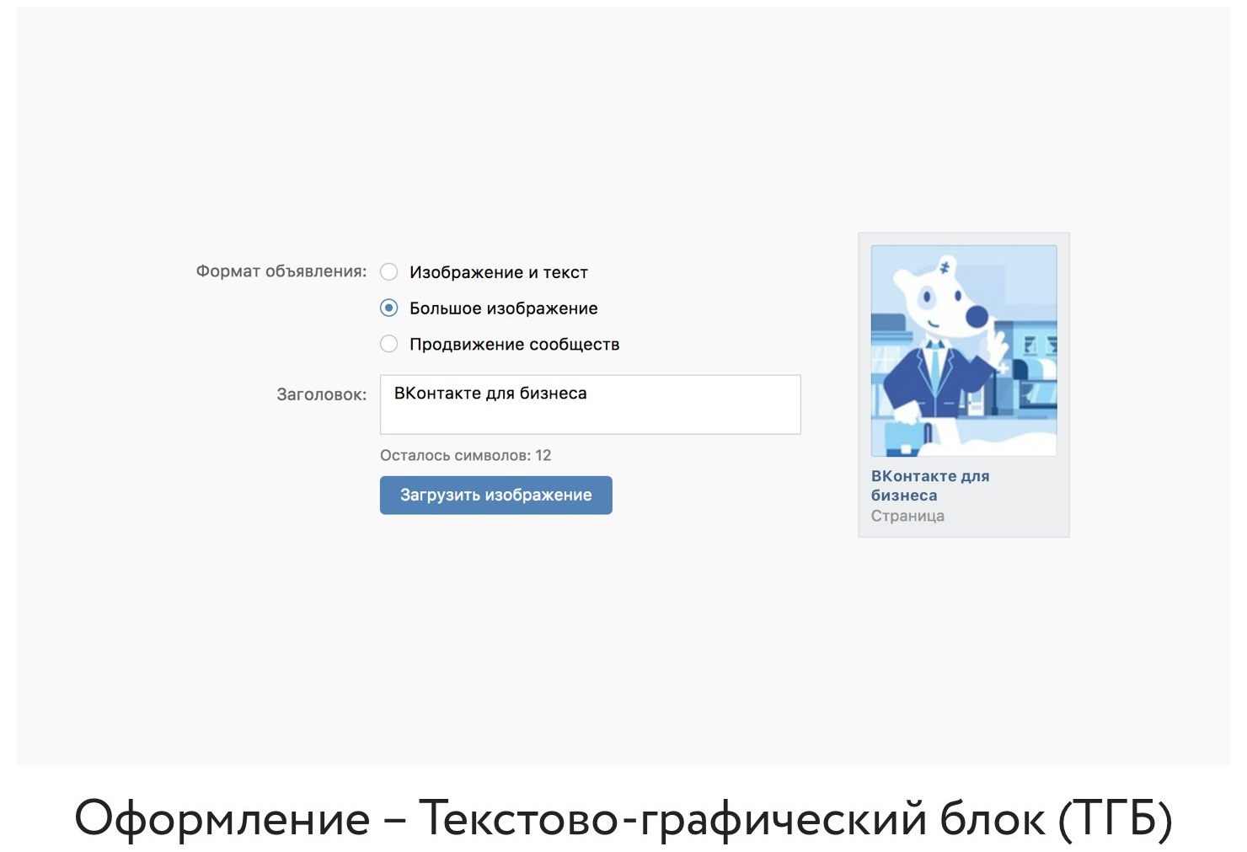The image size is (1247, 852).
Task: Click the "Большое изображение" label text
Action: pyautogui.click(x=503, y=308)
